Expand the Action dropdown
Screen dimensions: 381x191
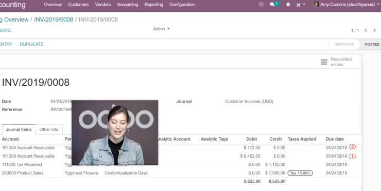161,29
